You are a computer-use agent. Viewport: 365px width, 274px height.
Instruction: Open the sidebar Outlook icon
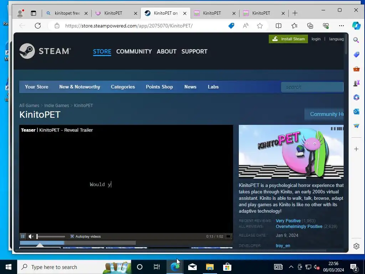click(356, 112)
